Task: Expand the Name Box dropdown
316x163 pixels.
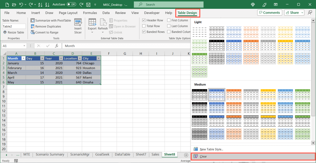Action: [24, 46]
